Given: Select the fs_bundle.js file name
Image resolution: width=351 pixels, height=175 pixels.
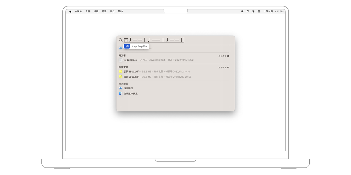Looking at the screenshot, I should (130, 60).
